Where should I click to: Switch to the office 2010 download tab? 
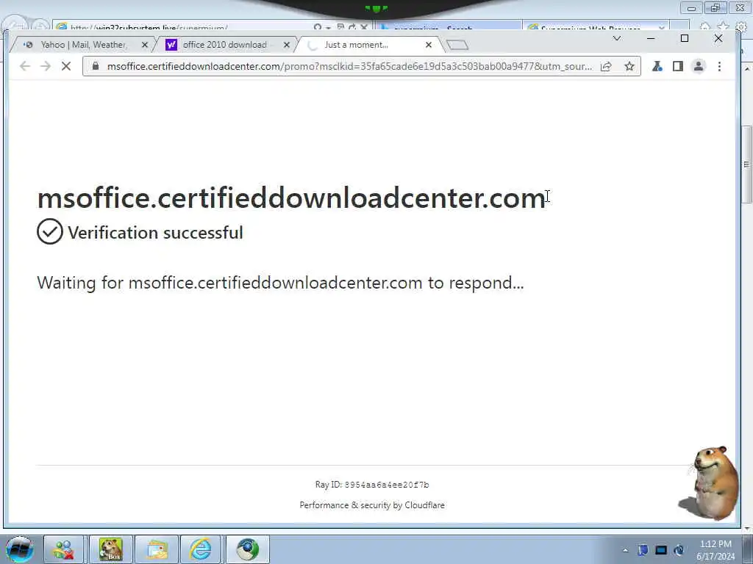pos(224,45)
